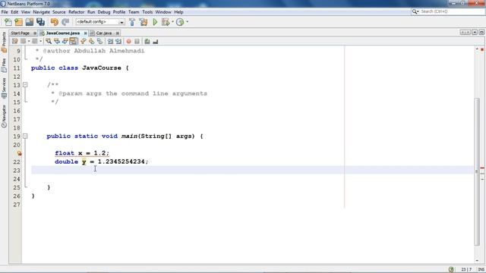Click the Last Edit icon in editor toolbar
The height and width of the screenshot is (273, 486).
coord(15,41)
